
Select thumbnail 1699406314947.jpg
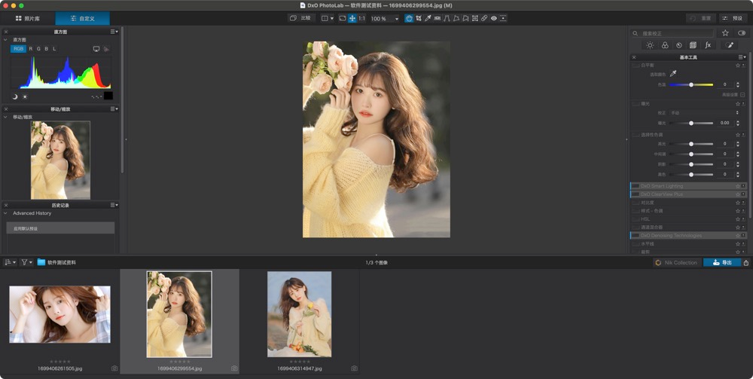(x=299, y=314)
